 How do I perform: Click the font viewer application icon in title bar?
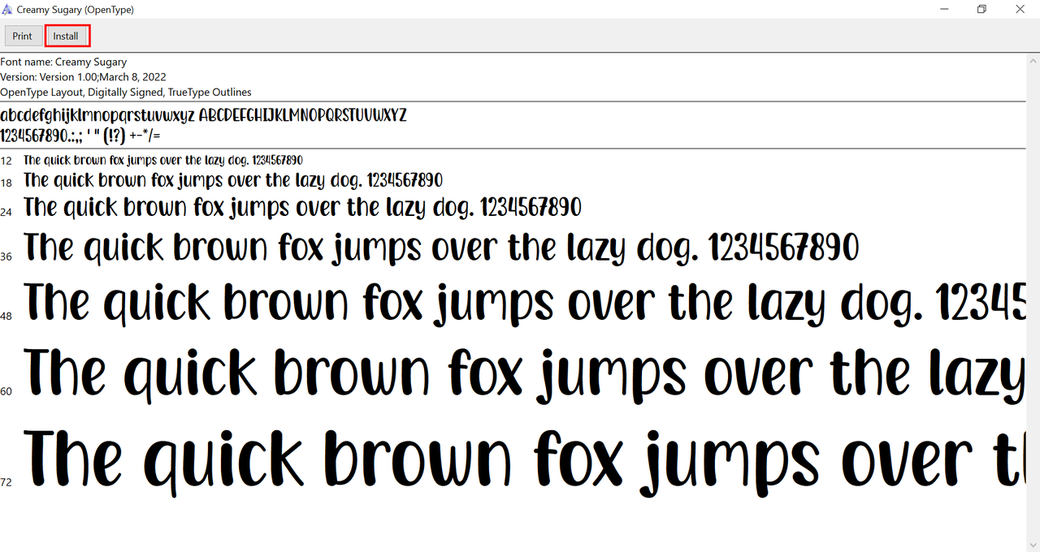8,9
